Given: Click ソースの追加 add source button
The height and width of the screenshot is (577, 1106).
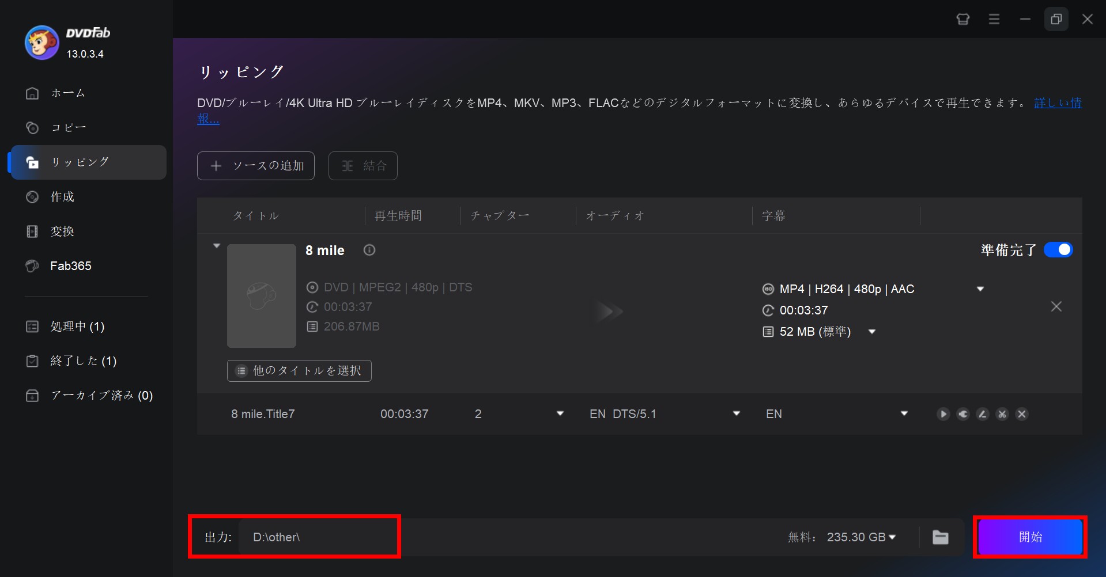Looking at the screenshot, I should (256, 166).
